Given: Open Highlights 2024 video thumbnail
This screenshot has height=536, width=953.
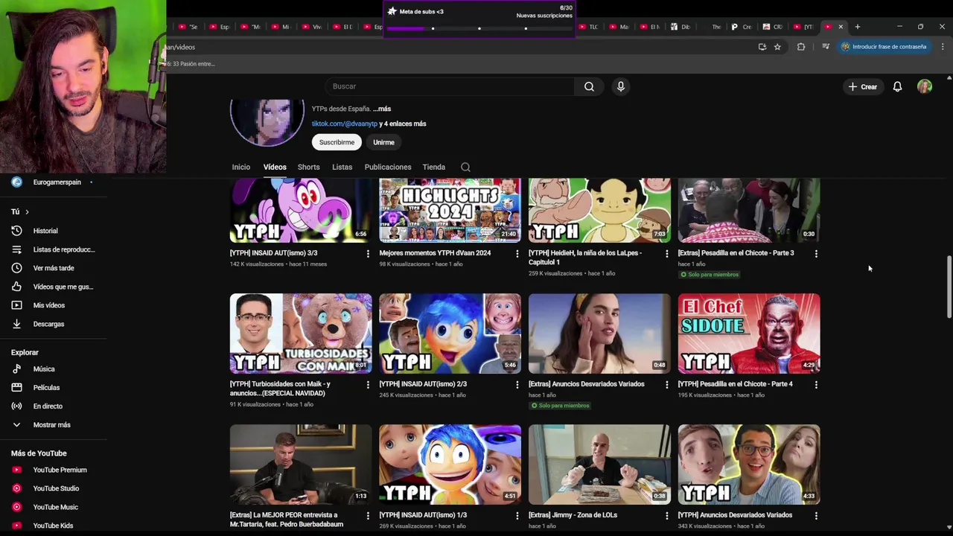Looking at the screenshot, I should tap(450, 210).
